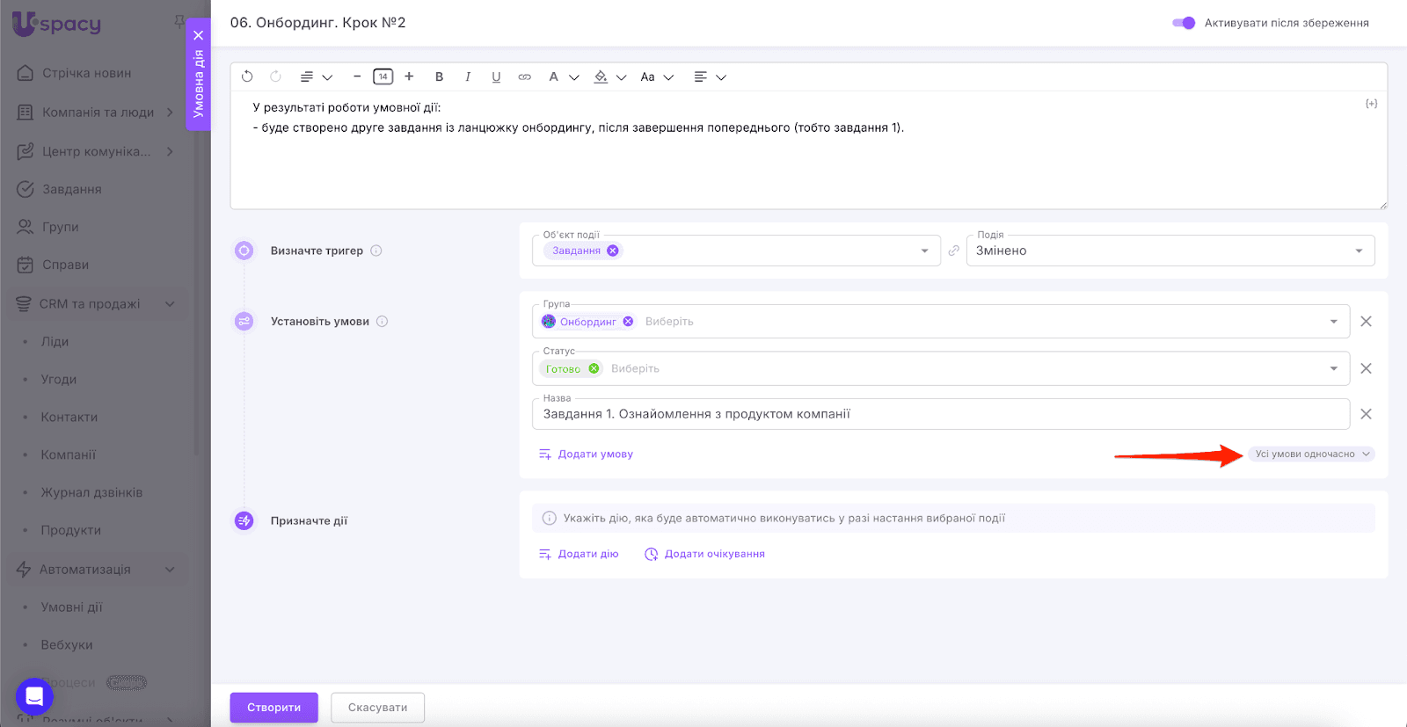Remove the Готово status chip
This screenshot has height=727, width=1407.
[x=594, y=368]
